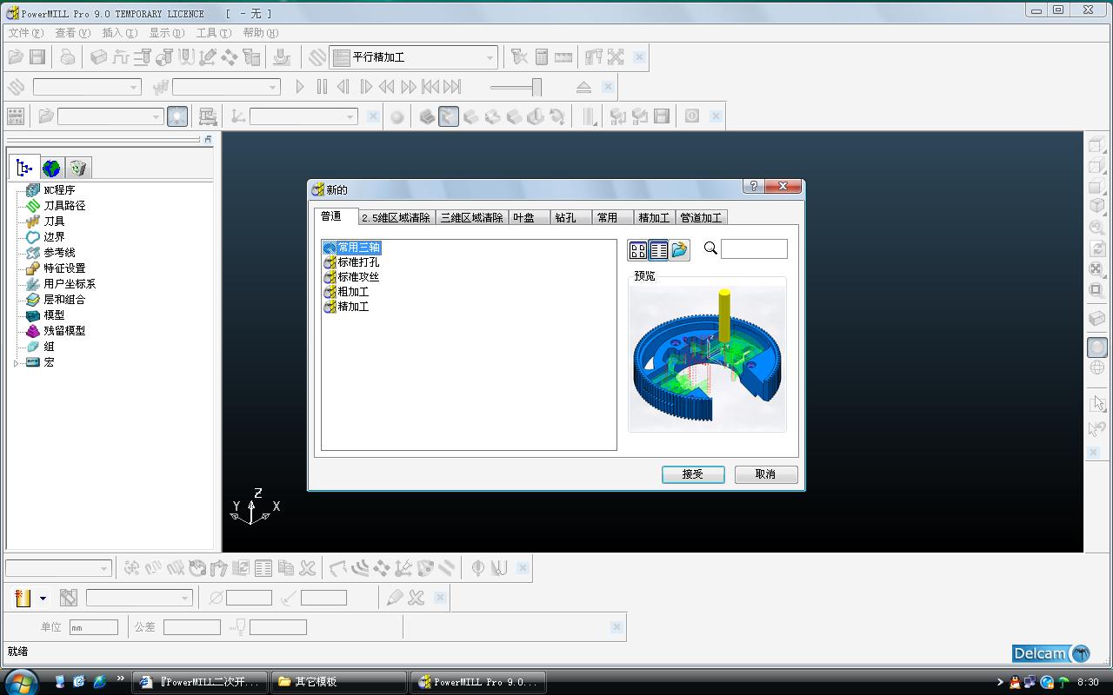Click the block definition icon
Image resolution: width=1113 pixels, height=695 pixels.
(x=99, y=57)
